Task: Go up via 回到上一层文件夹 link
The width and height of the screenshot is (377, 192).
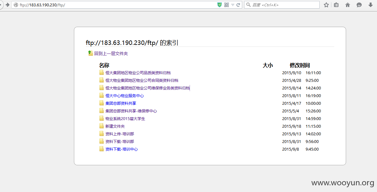Action: (x=111, y=53)
